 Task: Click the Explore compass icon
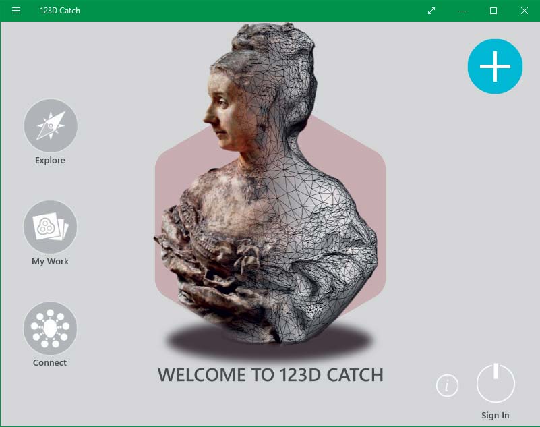[51, 125]
